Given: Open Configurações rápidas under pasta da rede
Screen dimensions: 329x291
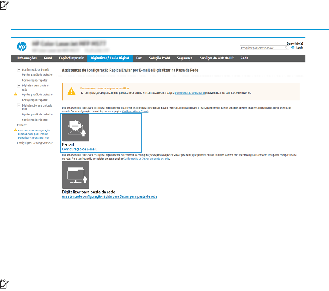Looking at the screenshot, I should (35, 100).
